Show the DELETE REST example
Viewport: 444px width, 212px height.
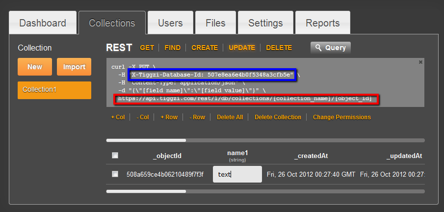[x=279, y=48]
